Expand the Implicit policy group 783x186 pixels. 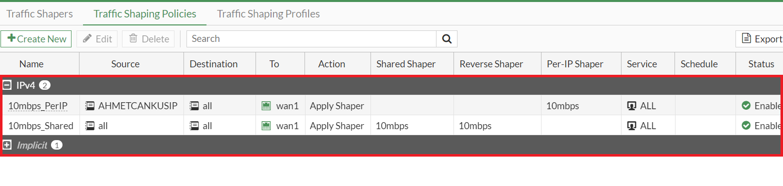(7, 145)
